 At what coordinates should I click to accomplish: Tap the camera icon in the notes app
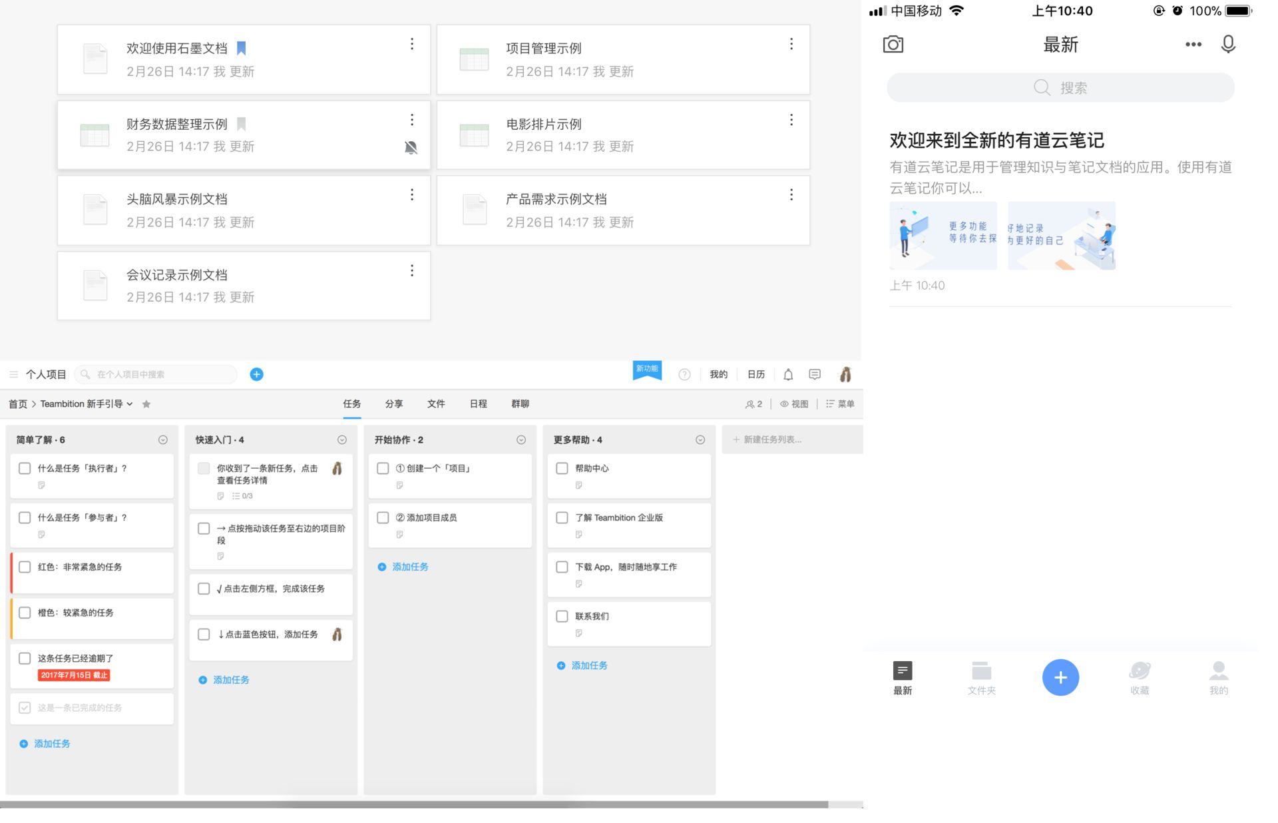(x=893, y=45)
